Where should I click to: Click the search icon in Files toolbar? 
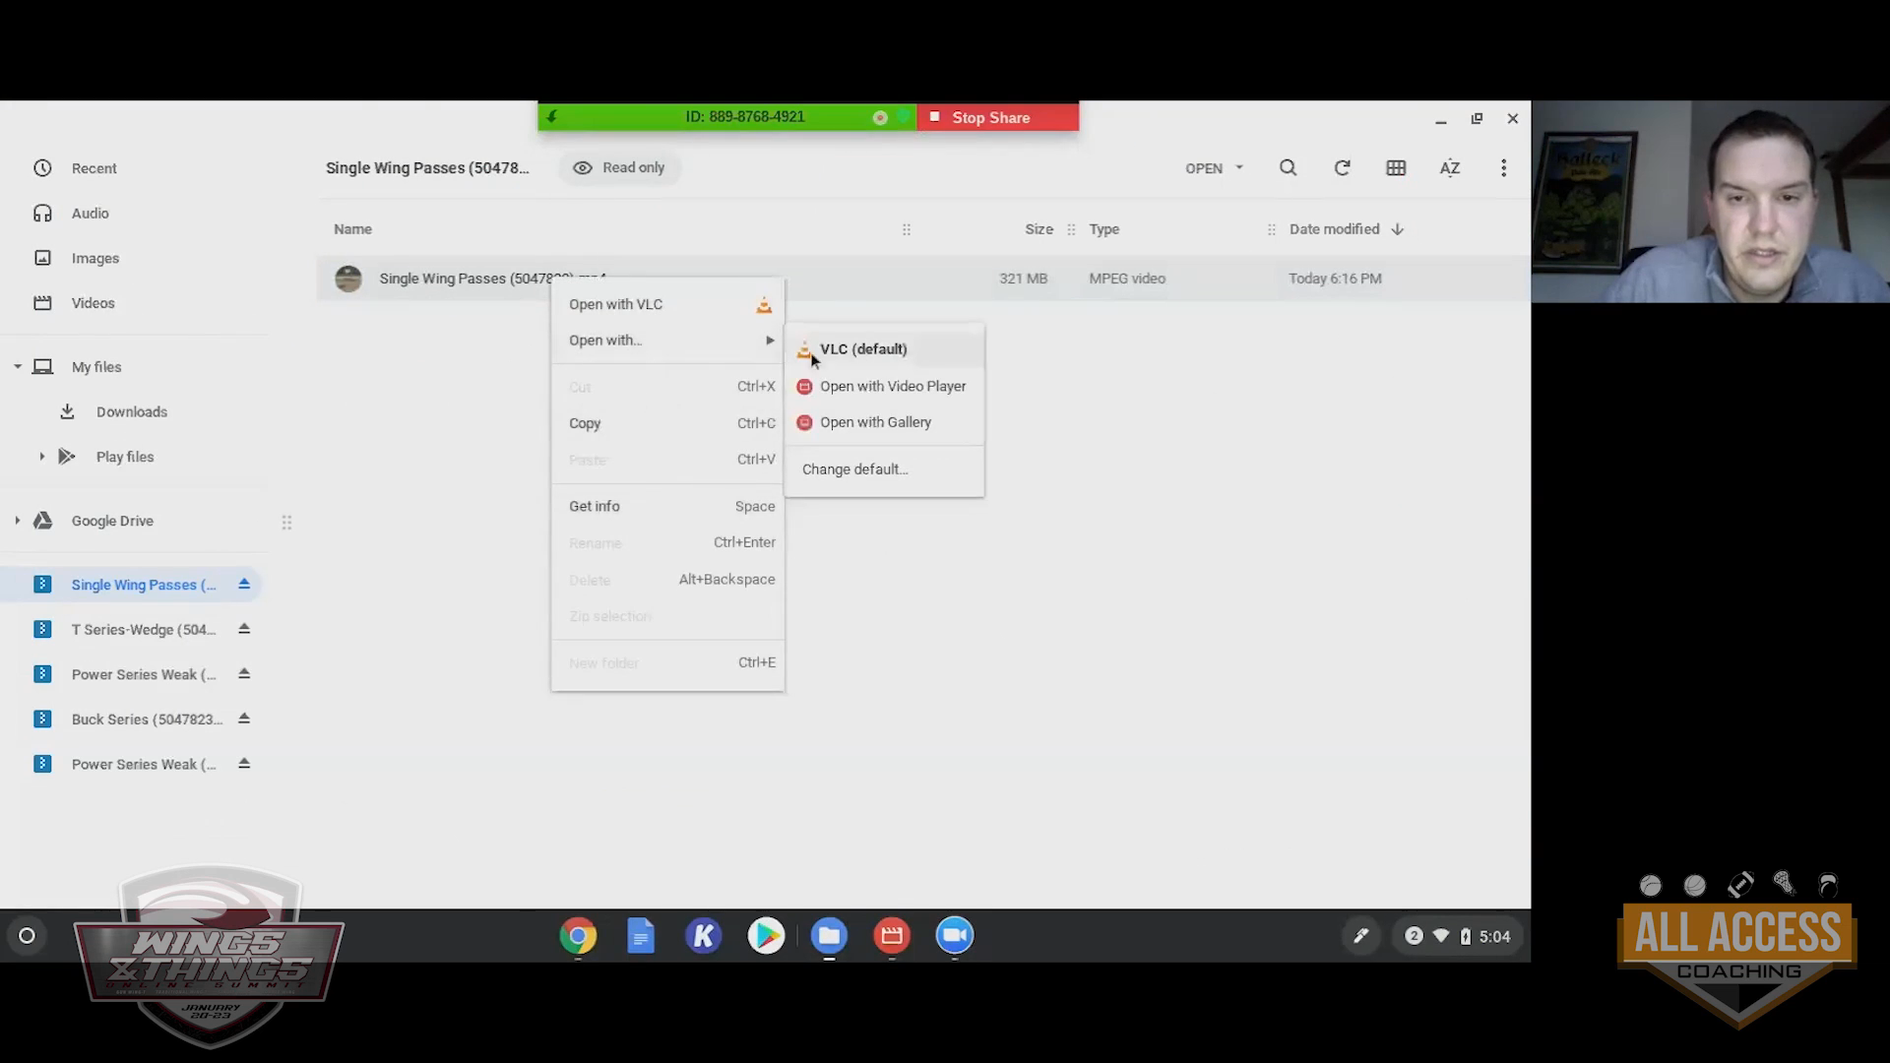pos(1288,168)
